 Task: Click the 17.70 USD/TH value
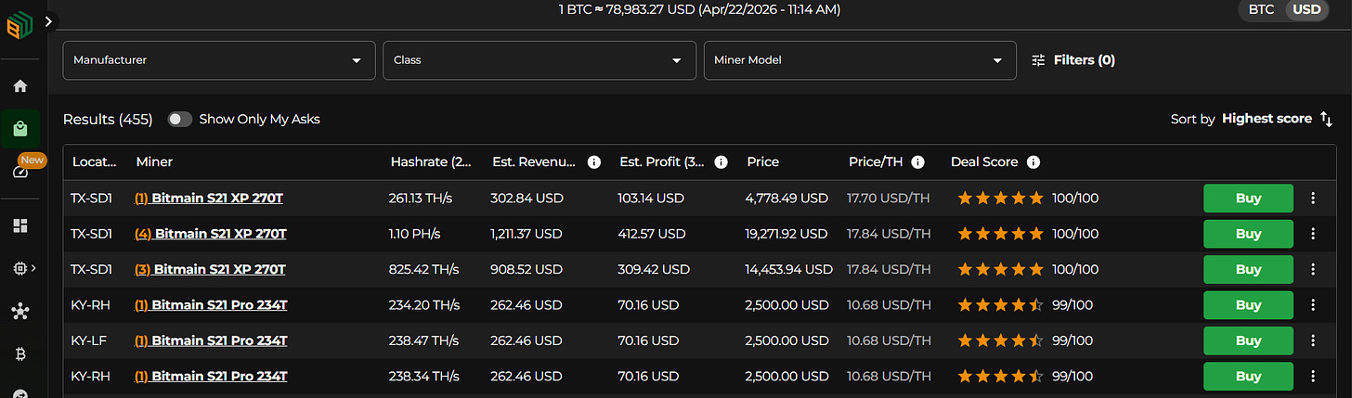[888, 198]
